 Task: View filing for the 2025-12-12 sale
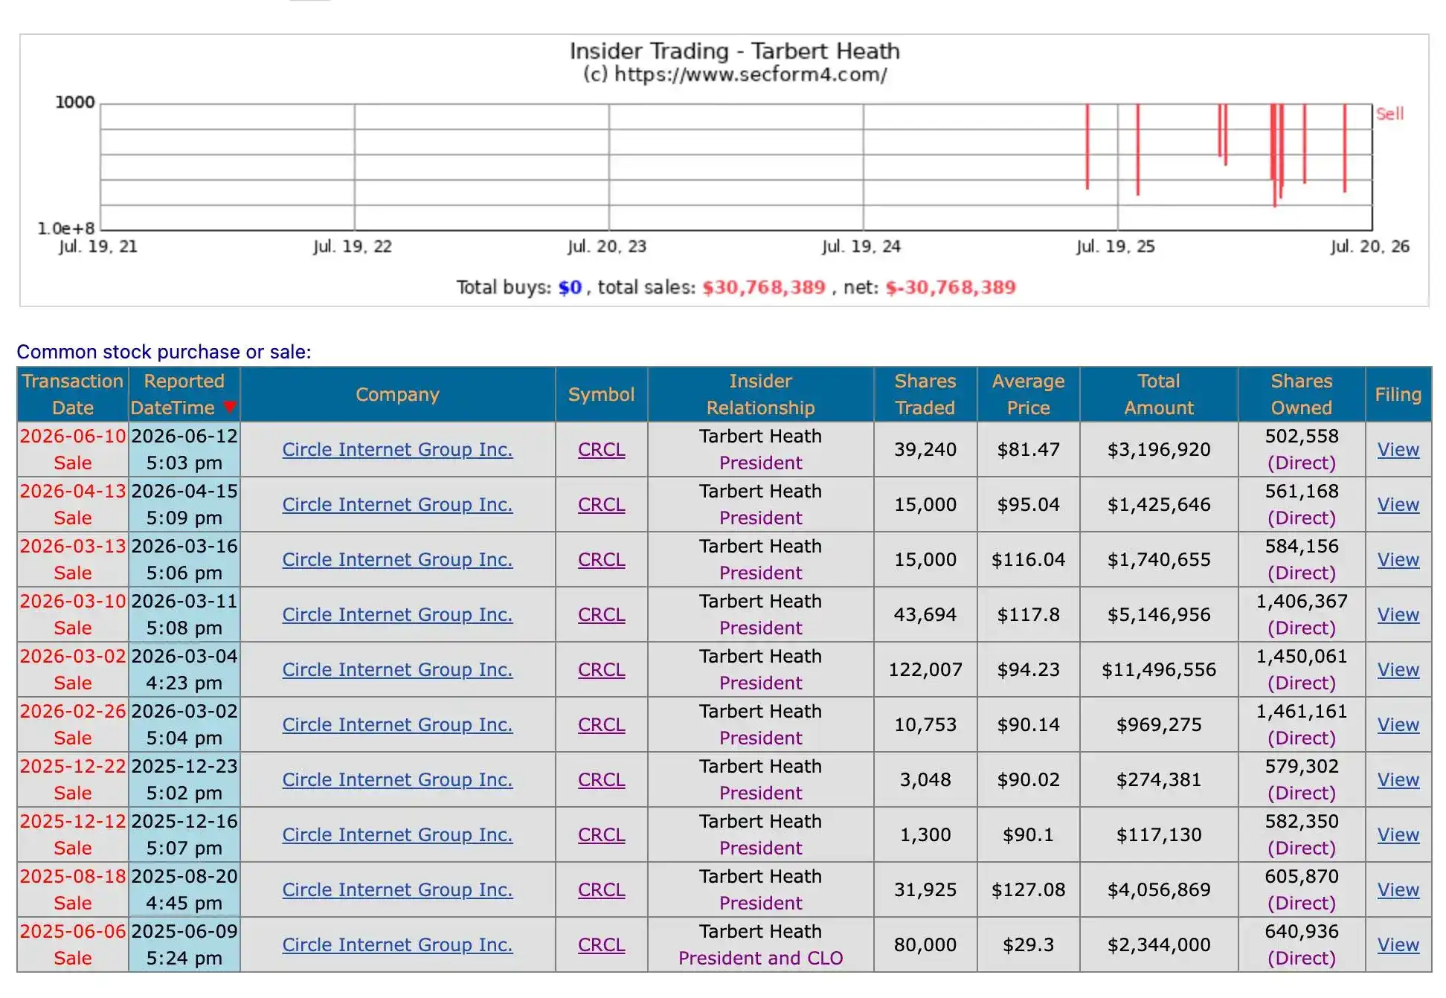[x=1398, y=834]
